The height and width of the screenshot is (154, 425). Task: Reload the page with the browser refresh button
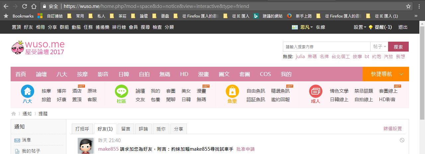(25, 6)
